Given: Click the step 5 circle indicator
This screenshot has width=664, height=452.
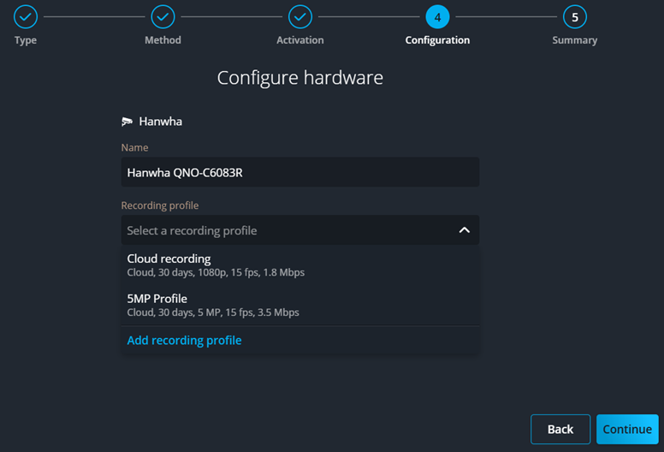Looking at the screenshot, I should point(574,16).
